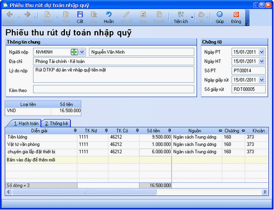Switch to the 2. Thống kê tab
The height and width of the screenshot is (210, 274).
56,123
